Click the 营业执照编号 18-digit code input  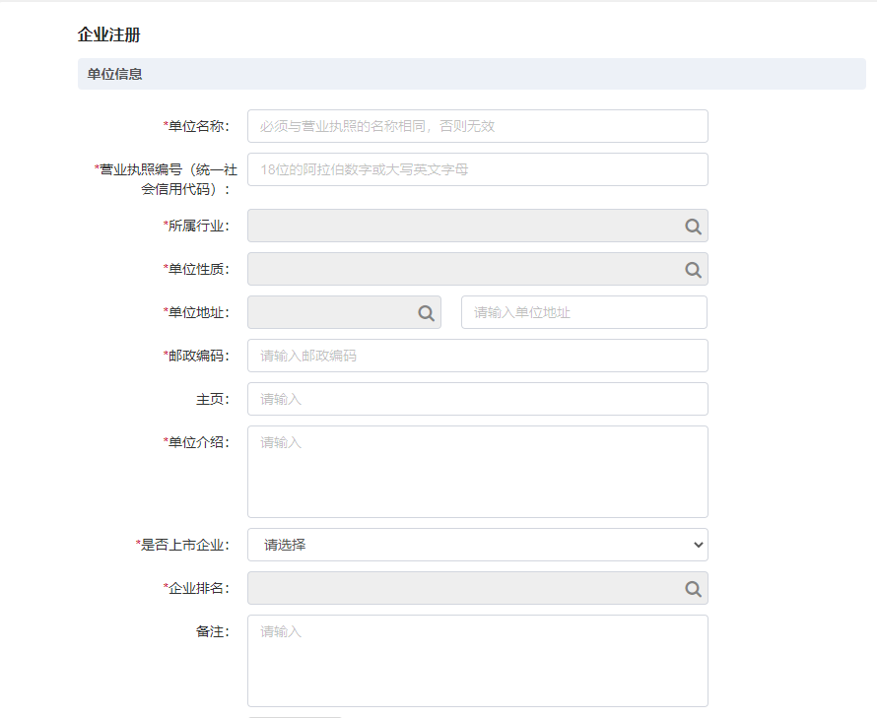pos(477,169)
